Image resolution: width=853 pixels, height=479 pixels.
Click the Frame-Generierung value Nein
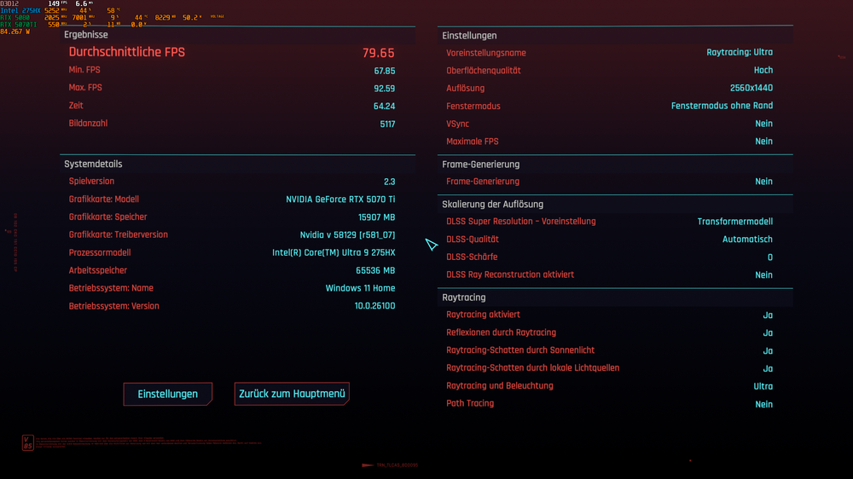pos(763,182)
